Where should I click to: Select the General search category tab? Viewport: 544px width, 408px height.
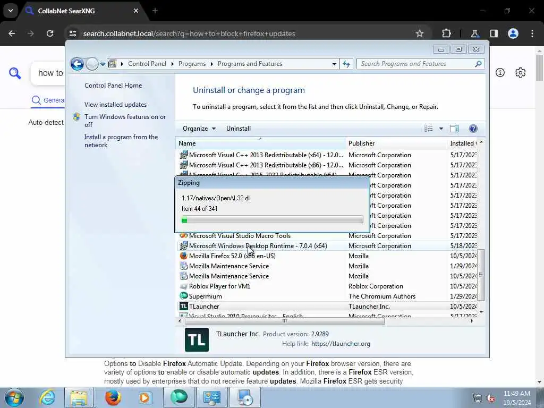pyautogui.click(x=48, y=100)
